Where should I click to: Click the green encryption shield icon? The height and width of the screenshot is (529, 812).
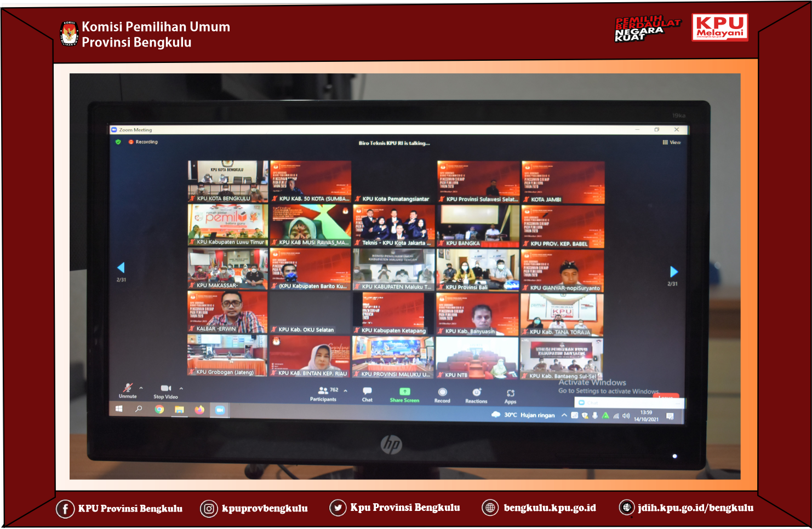pyautogui.click(x=118, y=142)
